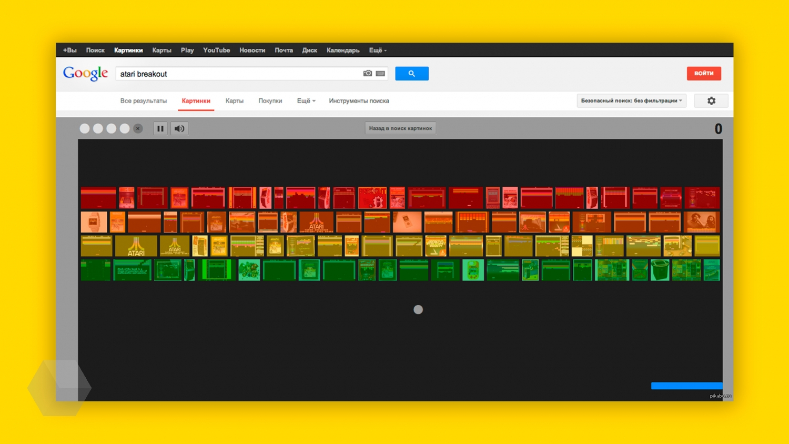
Task: Open Play in top bar
Action: [x=187, y=51]
